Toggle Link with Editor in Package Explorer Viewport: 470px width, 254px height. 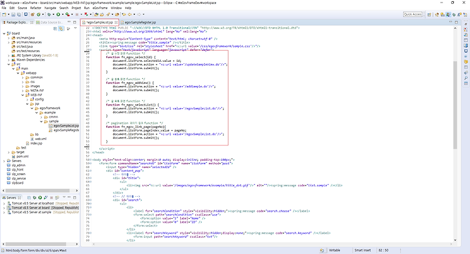[61, 29]
